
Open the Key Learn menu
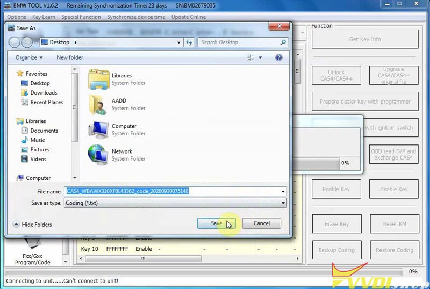click(x=44, y=17)
